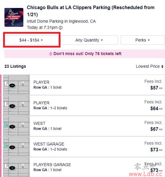This screenshot has width=165, height=177.
Task: Select the PLAYER $64 listing map thumbnail
Action: click(16, 105)
